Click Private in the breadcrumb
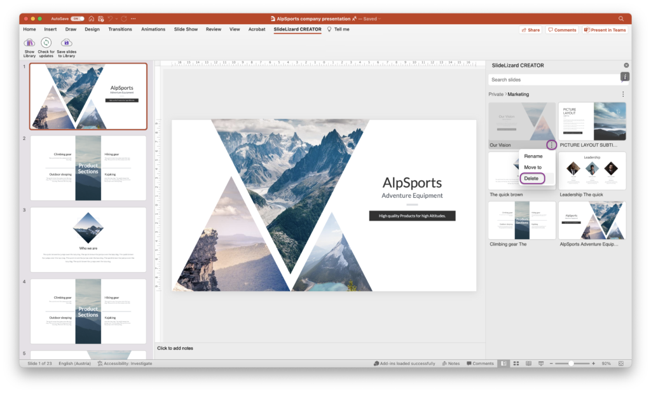Screen dimensions: 651x393 (x=496, y=94)
